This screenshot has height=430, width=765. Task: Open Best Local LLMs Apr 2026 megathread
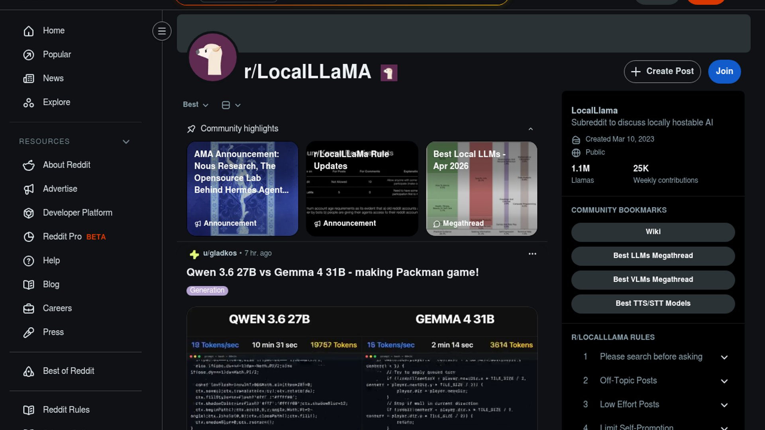pyautogui.click(x=482, y=189)
